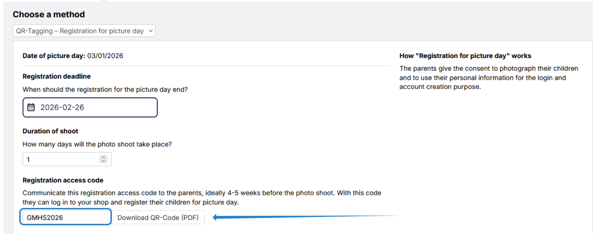Focus the shoot duration number field
The height and width of the screenshot is (234, 593).
click(60, 159)
